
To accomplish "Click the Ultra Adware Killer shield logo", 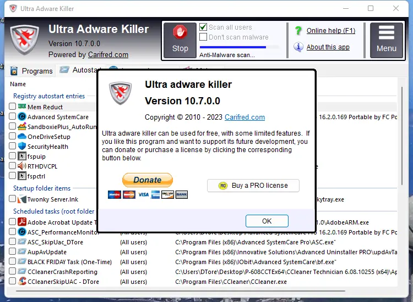I will 24,40.
